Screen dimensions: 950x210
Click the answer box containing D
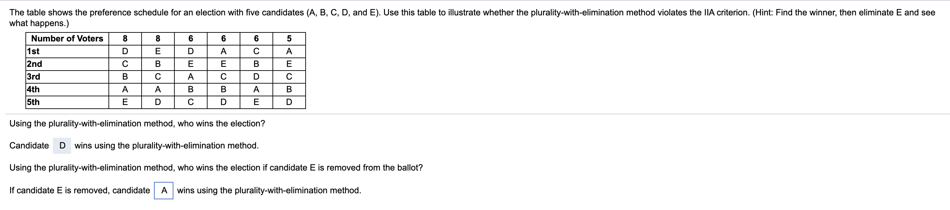(x=62, y=145)
